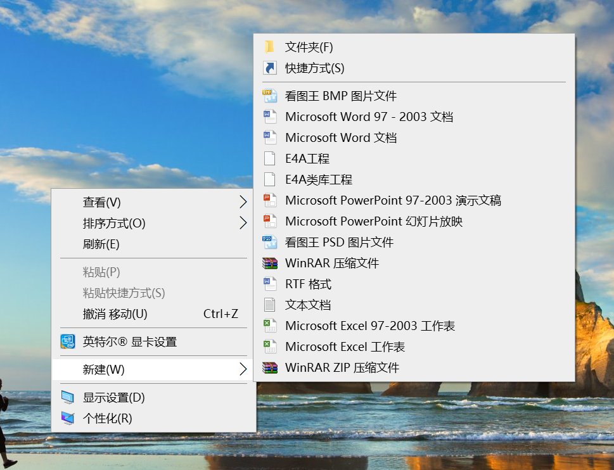Click the blank page icon beside E4A工程
This screenshot has height=470, width=614.
pyautogui.click(x=270, y=158)
